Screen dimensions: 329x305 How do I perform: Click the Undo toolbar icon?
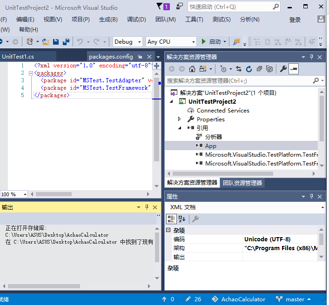[80, 42]
